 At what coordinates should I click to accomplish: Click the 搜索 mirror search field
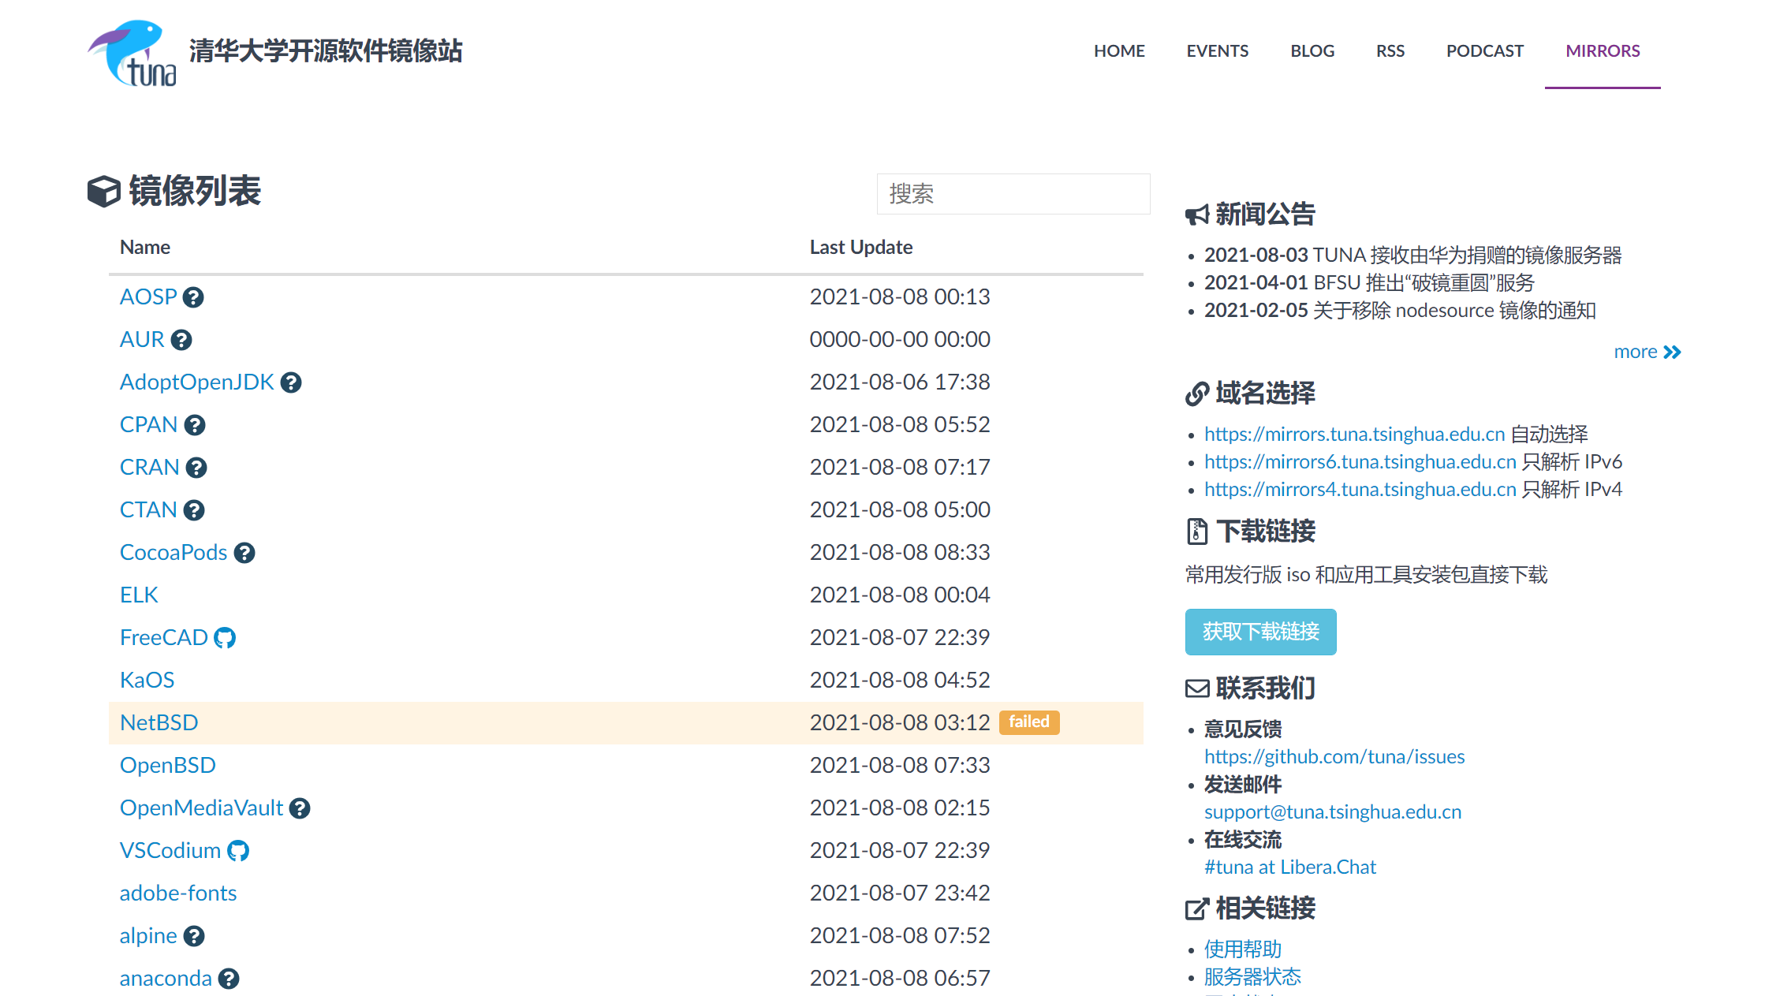pyautogui.click(x=1013, y=194)
